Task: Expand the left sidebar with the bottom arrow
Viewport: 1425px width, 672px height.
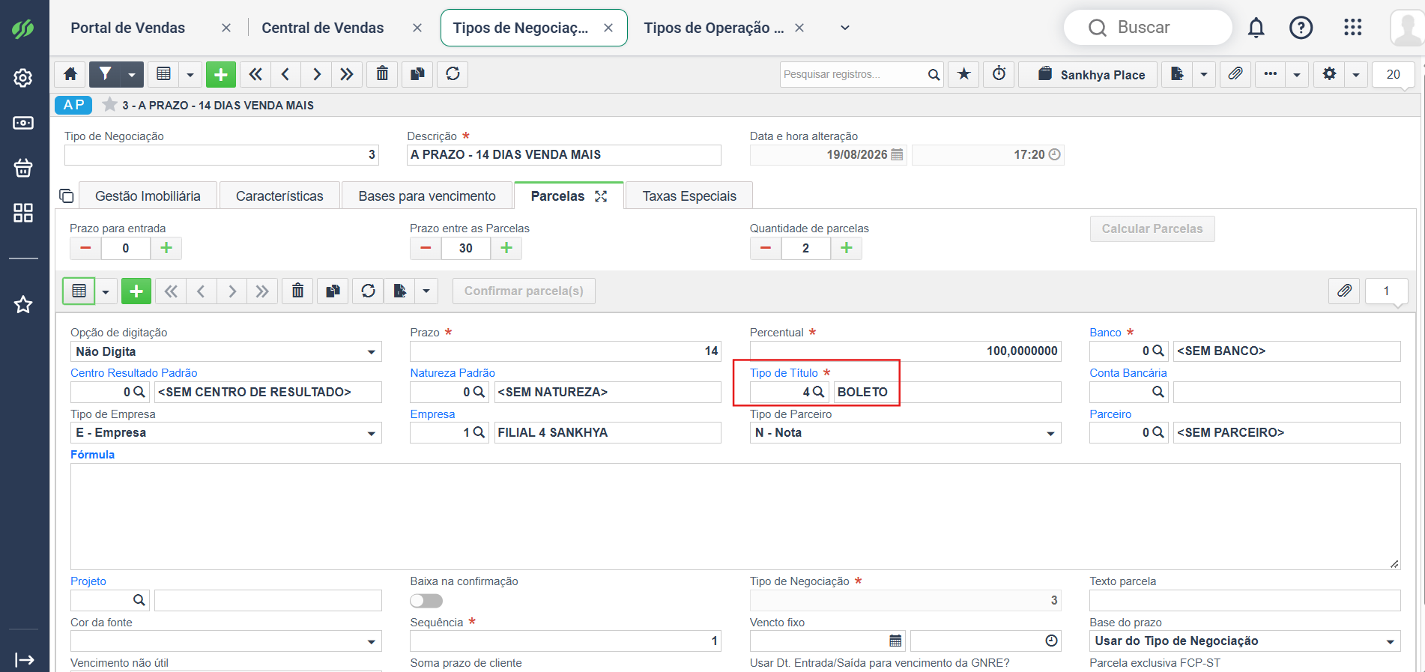Action: pyautogui.click(x=25, y=659)
